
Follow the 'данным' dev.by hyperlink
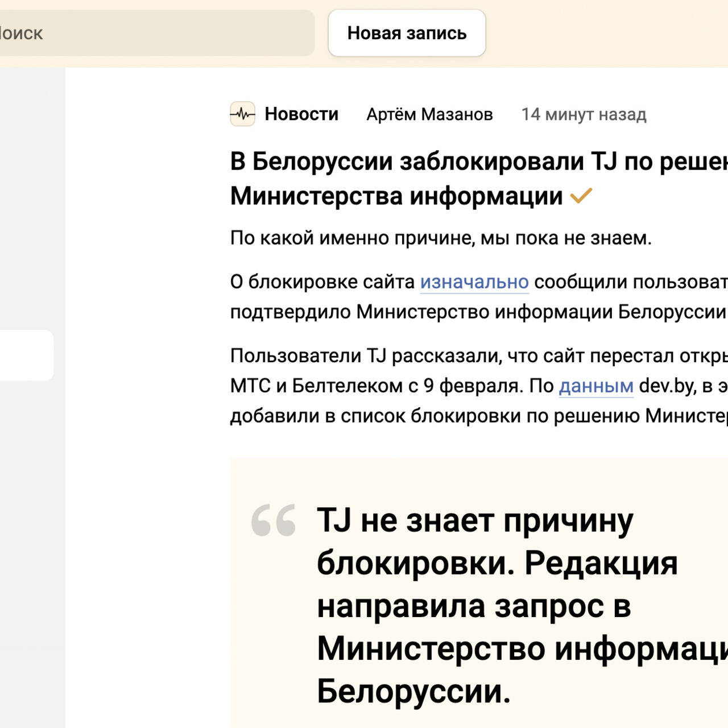[x=596, y=386]
